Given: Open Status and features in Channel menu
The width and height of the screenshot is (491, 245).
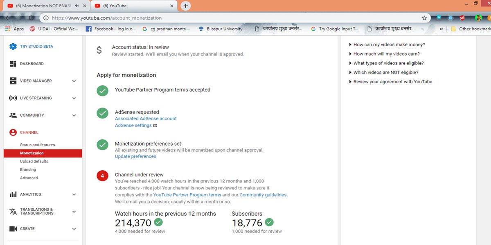Looking at the screenshot, I should 37,145.
